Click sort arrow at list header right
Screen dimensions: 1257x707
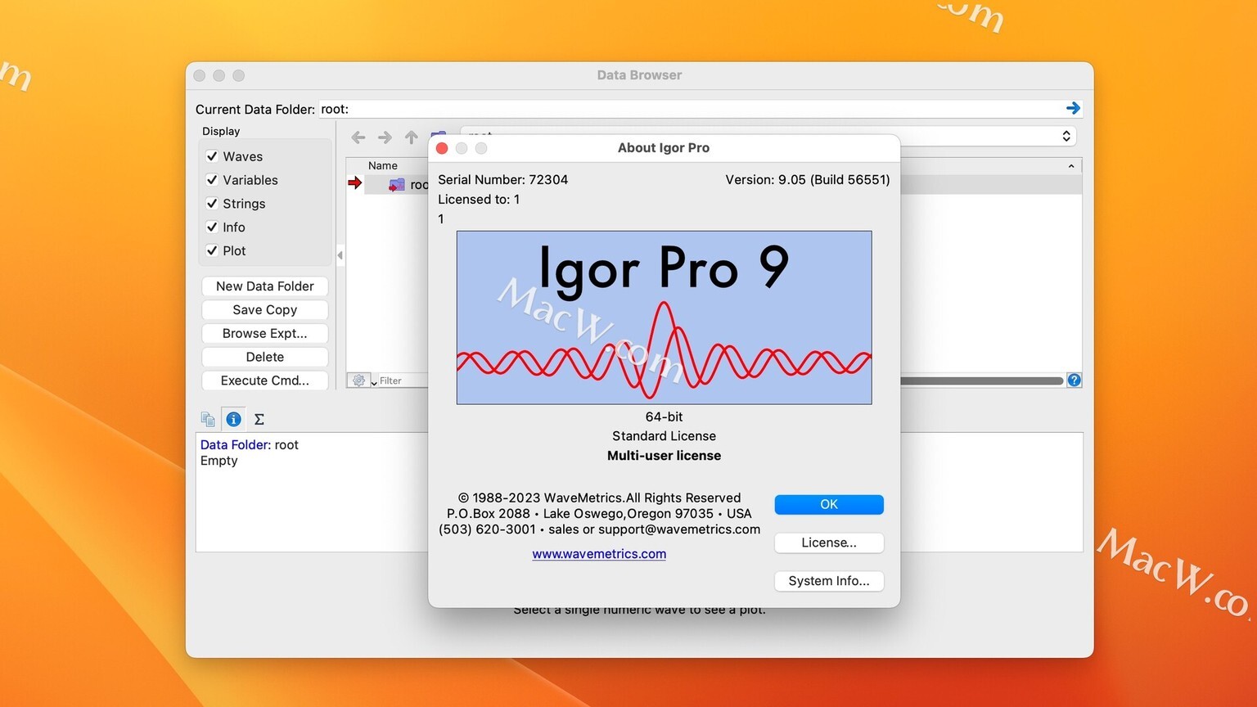point(1071,166)
